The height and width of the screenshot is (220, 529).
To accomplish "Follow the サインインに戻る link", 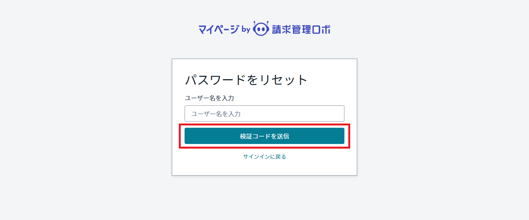I will (x=264, y=157).
